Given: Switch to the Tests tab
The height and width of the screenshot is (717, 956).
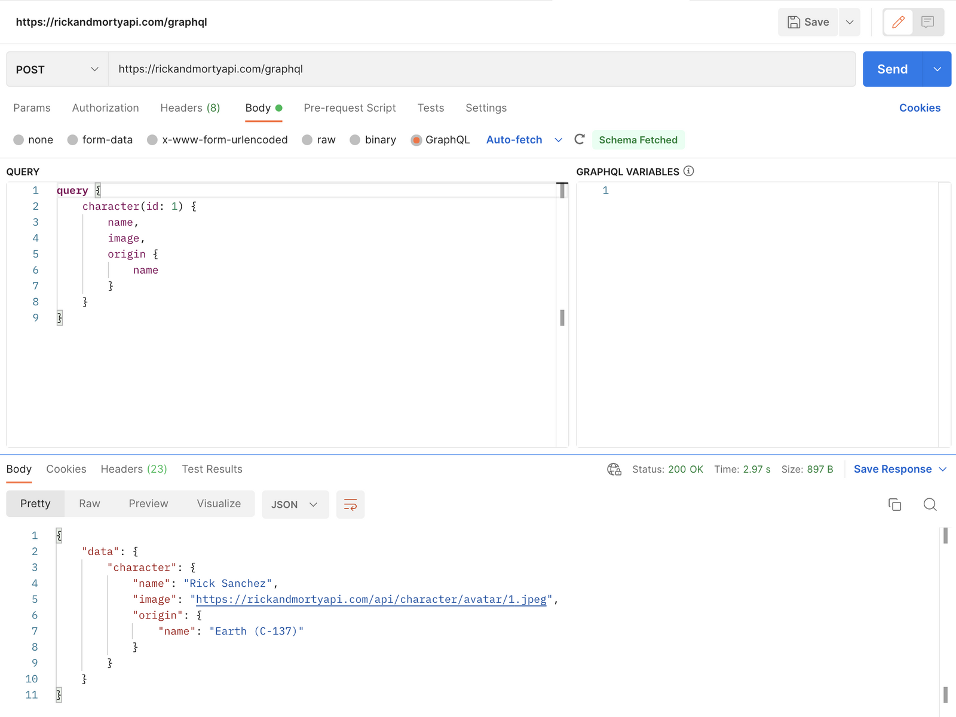Looking at the screenshot, I should point(431,108).
